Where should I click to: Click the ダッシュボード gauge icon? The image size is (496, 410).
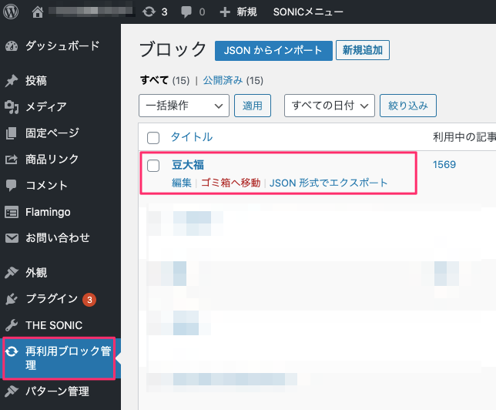tap(12, 46)
